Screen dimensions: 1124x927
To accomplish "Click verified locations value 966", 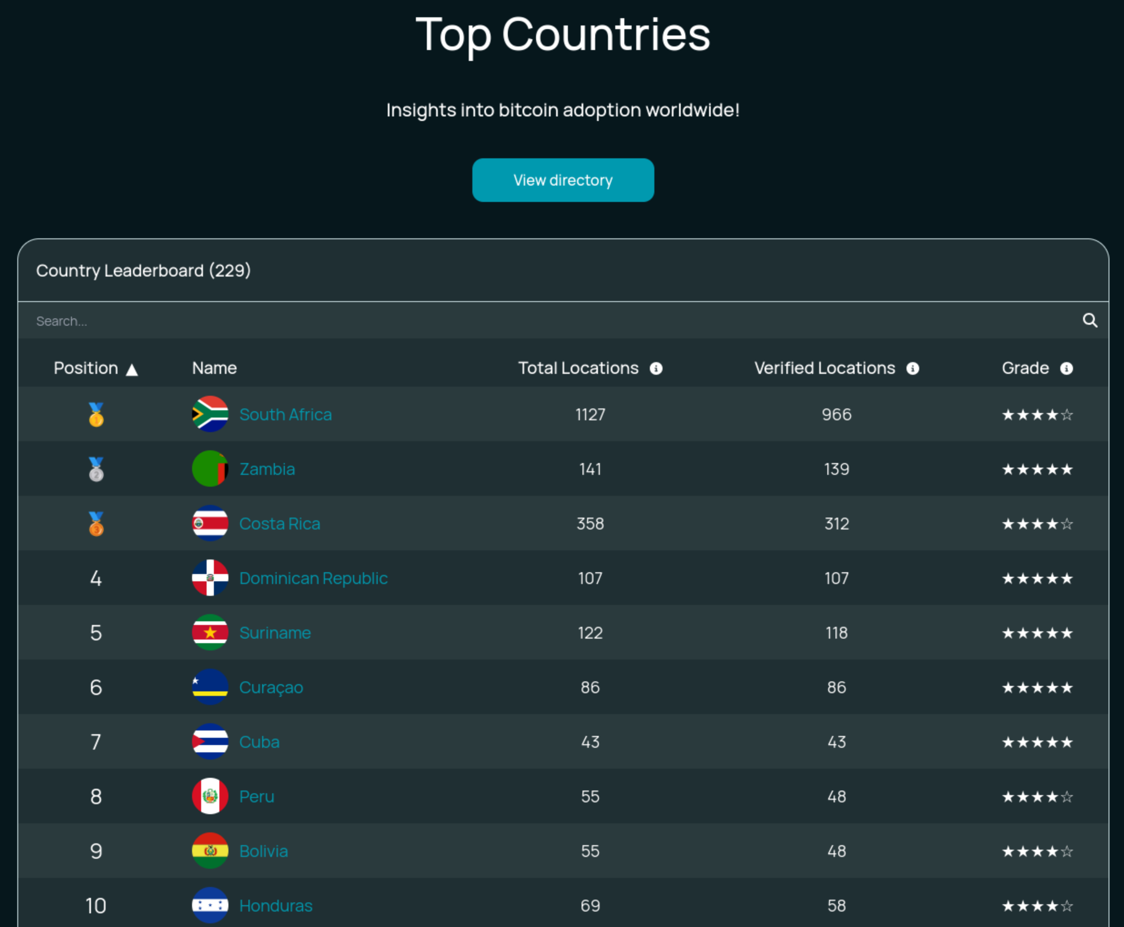I will click(x=836, y=414).
